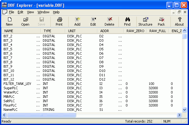Open the Window menu
Image resolution: width=189 pixels, height=125 pixels.
point(43,12)
